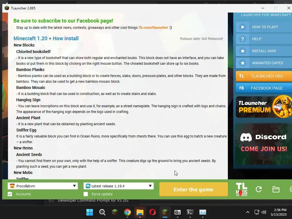
Task: Click the Release date: Not Released! text
Action: [201, 39]
